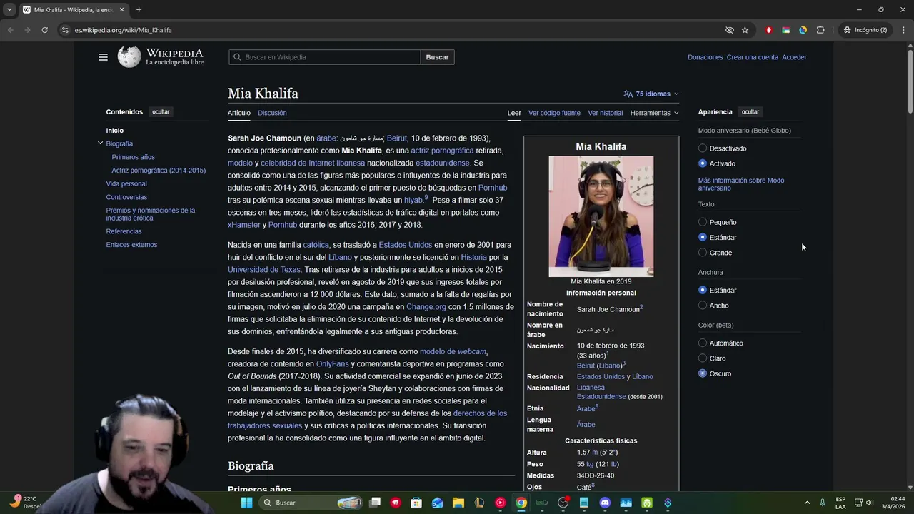Open OBS Studio taskbar icon

pos(563,503)
